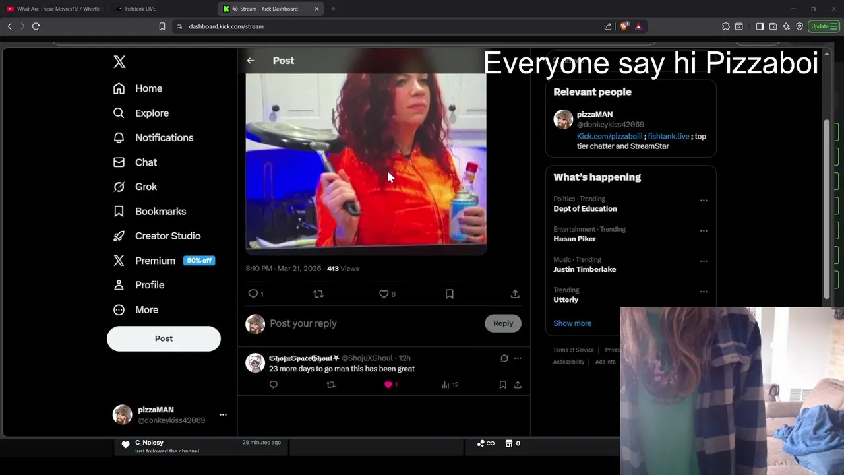Open the post image of woman
This screenshot has width=844, height=475.
(366, 160)
